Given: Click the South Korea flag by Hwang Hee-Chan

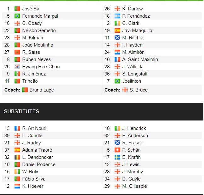Looking at the screenshot, I should click(x=17, y=67).
